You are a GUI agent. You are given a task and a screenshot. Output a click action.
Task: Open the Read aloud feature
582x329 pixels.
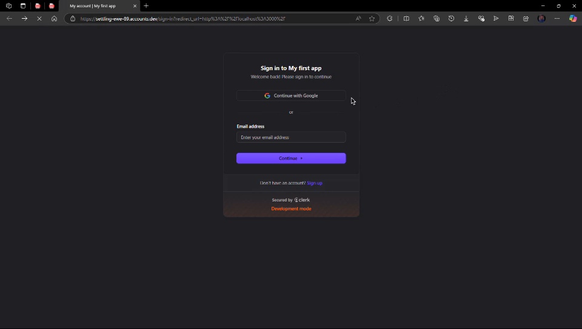tap(358, 19)
